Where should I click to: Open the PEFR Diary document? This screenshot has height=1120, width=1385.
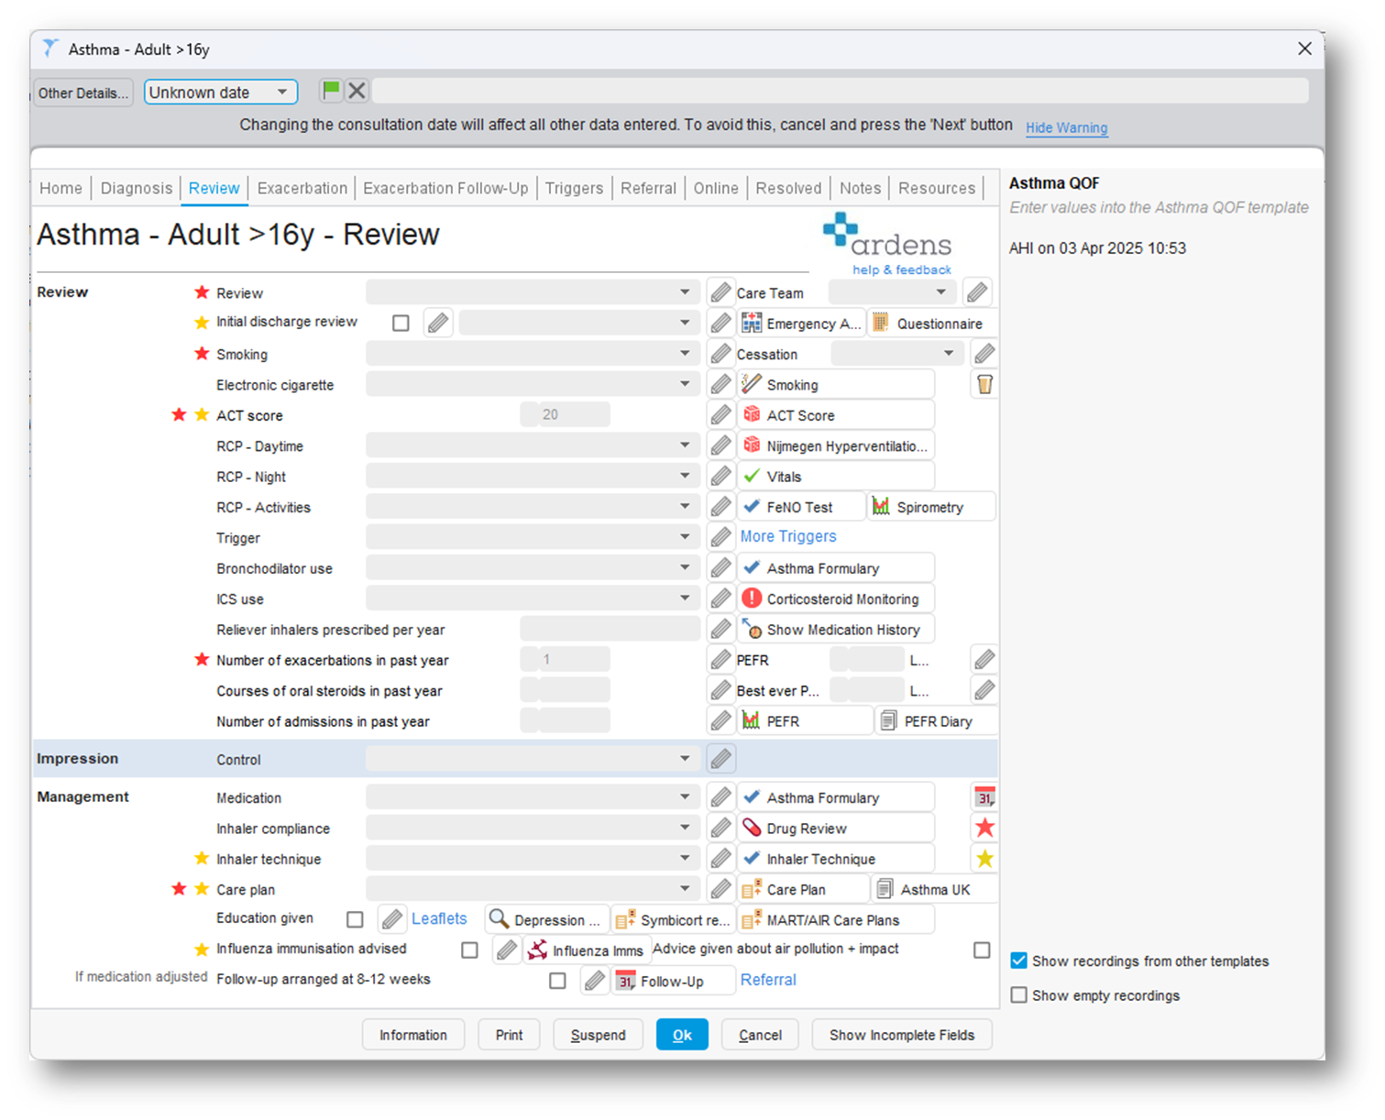937,721
